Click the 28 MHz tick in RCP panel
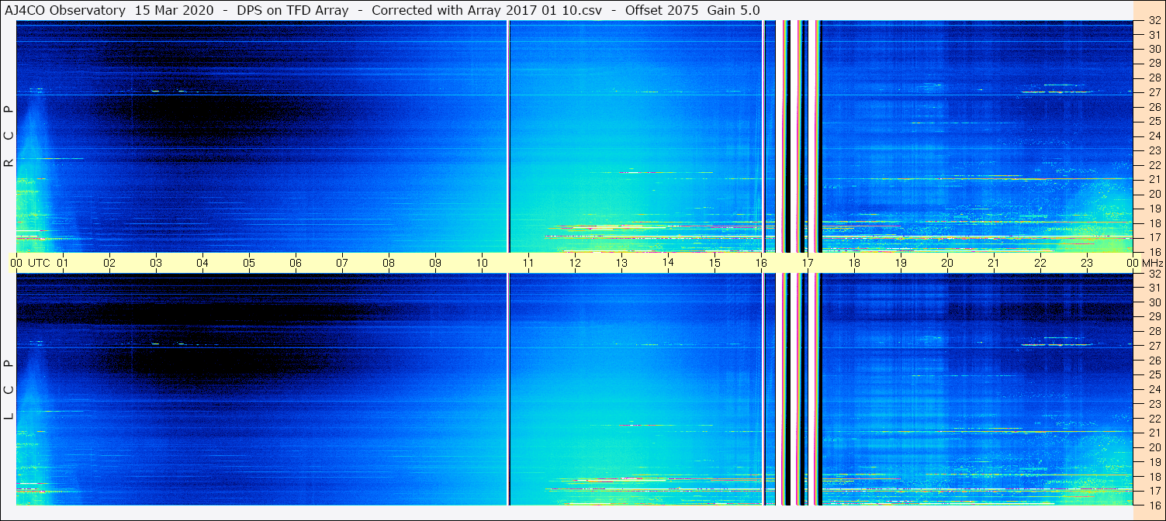Viewport: 1166px width, 521px height. pyautogui.click(x=1154, y=78)
